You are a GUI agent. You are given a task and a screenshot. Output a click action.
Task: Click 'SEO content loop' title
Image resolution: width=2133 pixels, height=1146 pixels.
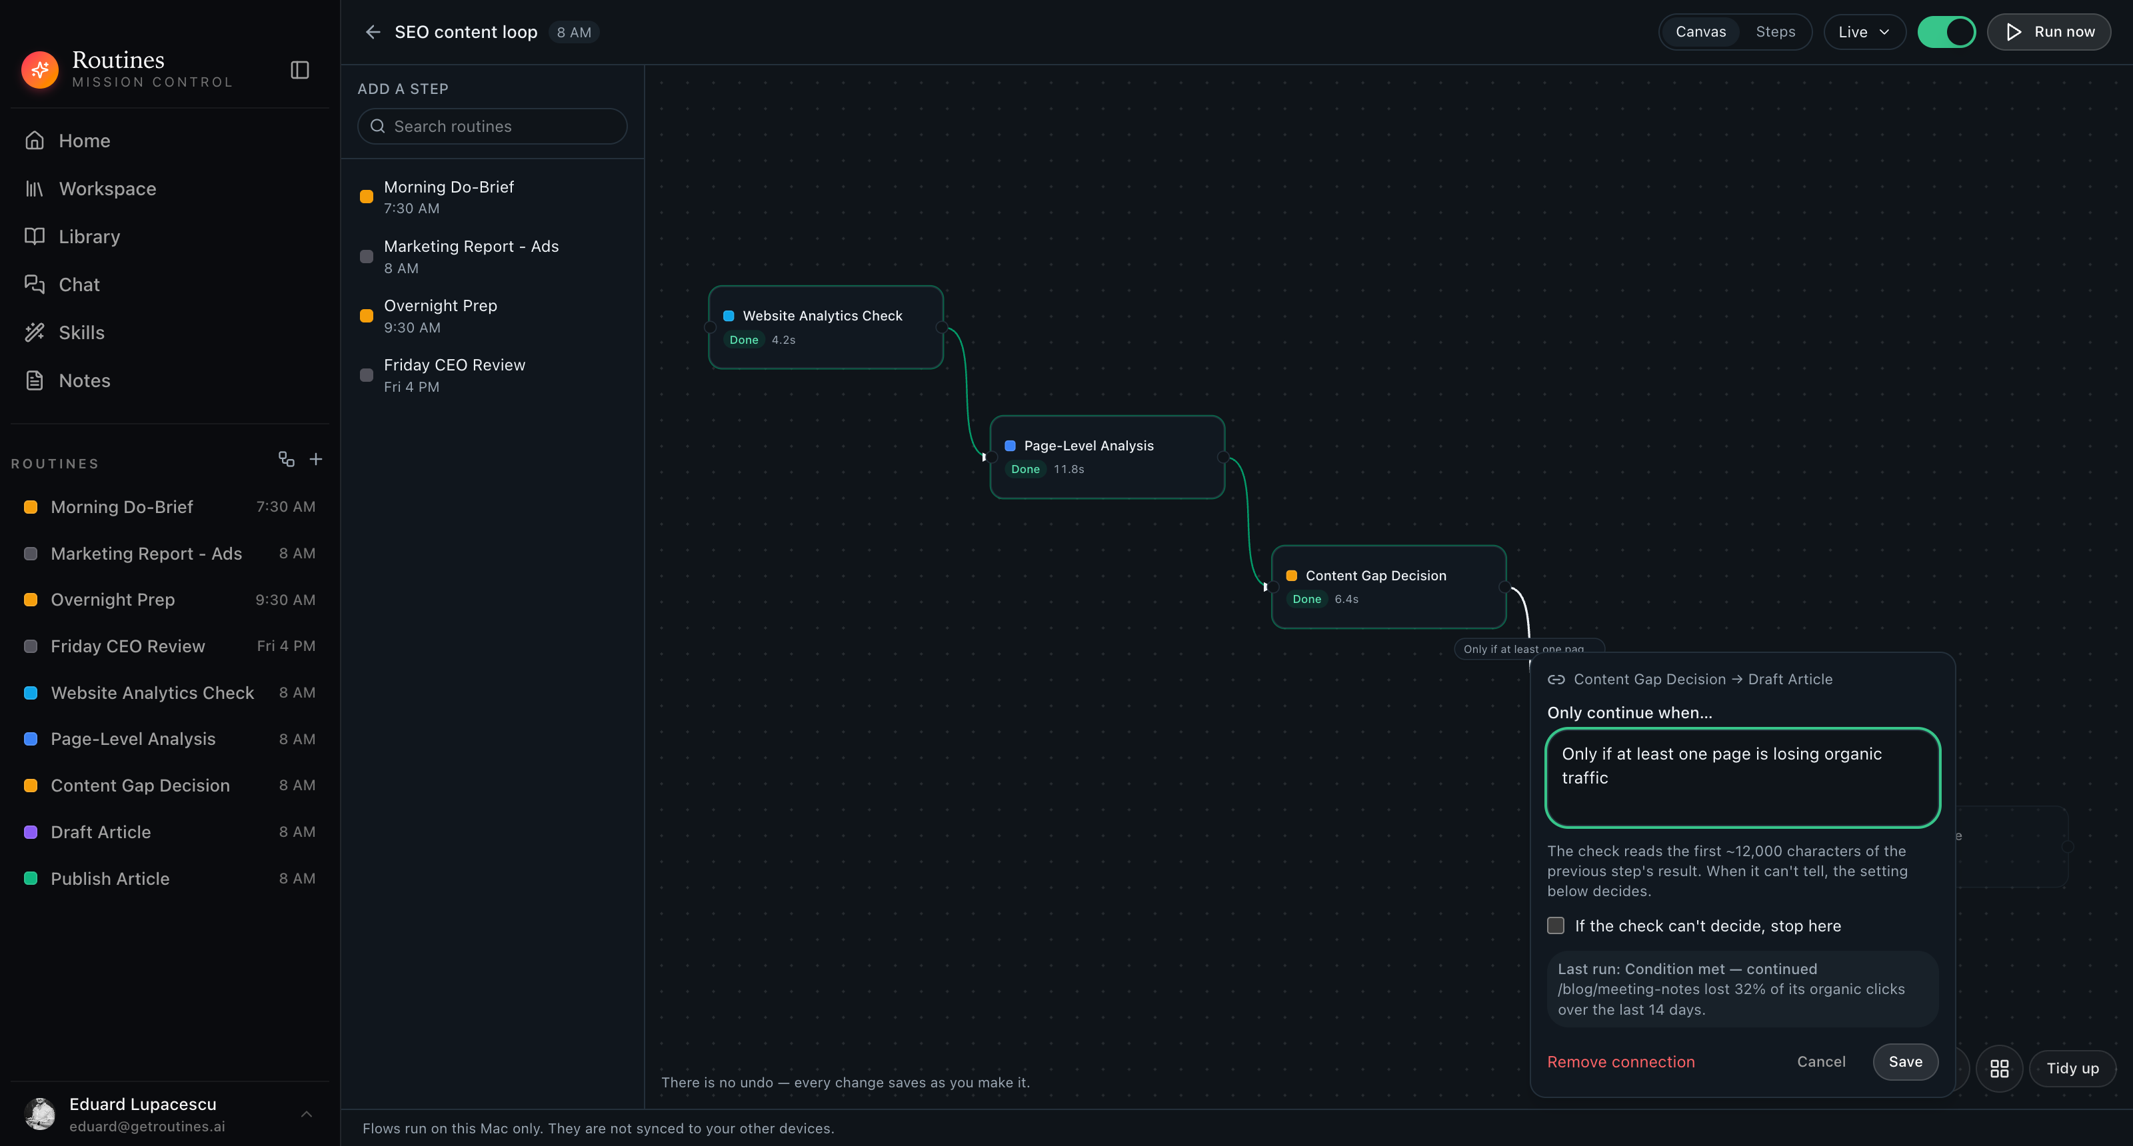465,32
